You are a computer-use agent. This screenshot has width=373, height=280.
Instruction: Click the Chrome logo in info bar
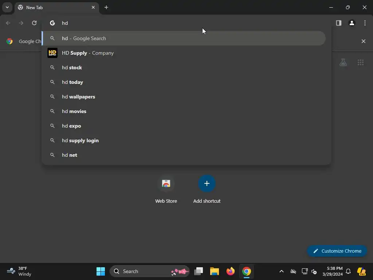9,41
